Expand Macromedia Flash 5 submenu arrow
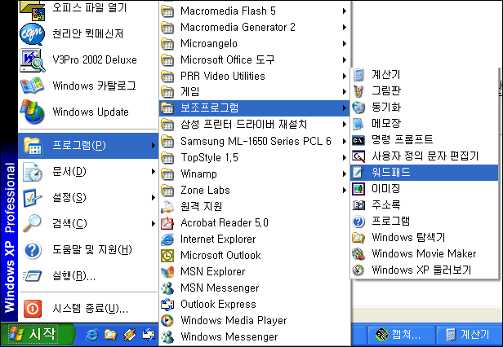503x347 pixels. 345,11
